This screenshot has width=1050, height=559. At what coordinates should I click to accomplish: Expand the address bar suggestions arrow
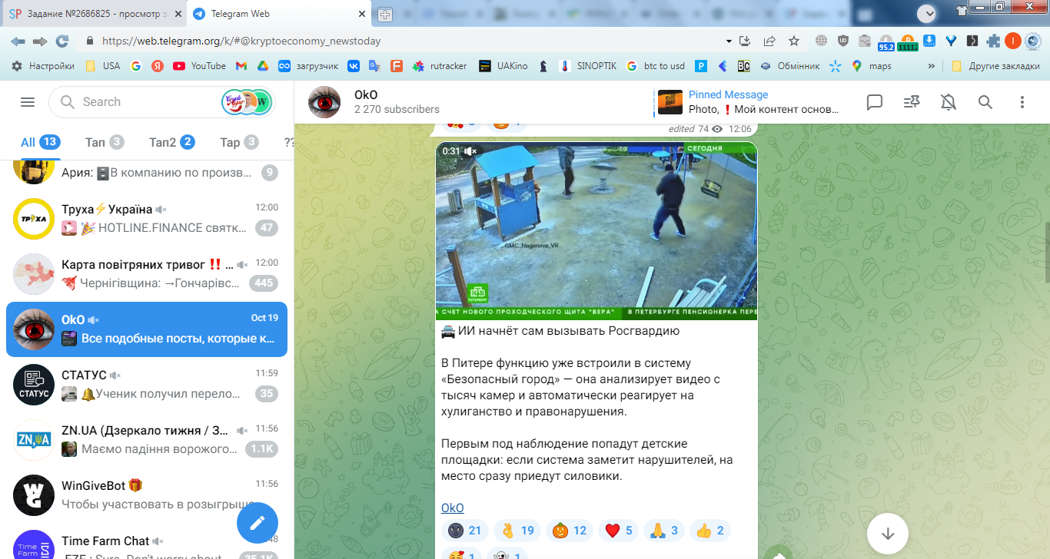pyautogui.click(x=729, y=41)
